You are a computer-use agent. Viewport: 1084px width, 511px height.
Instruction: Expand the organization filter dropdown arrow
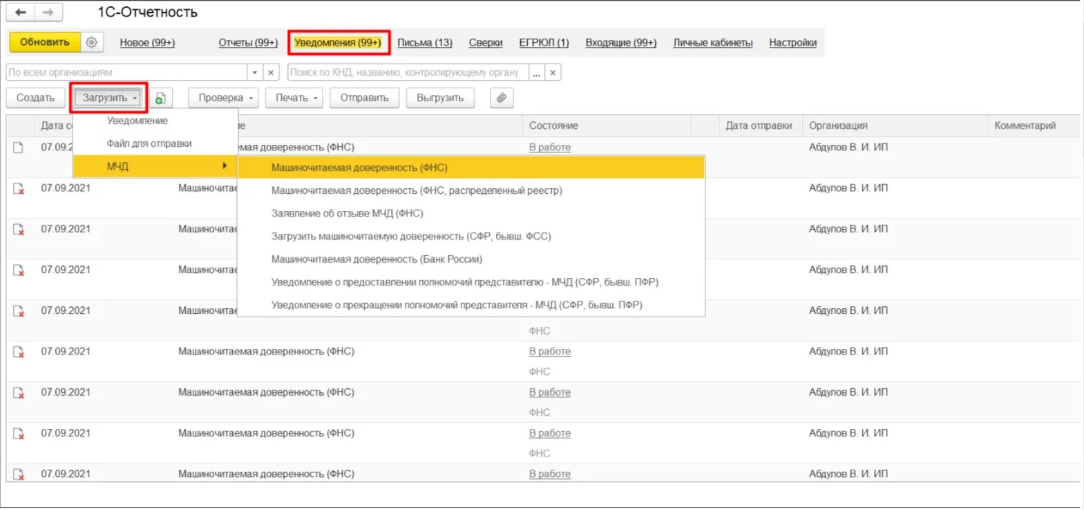click(x=255, y=72)
